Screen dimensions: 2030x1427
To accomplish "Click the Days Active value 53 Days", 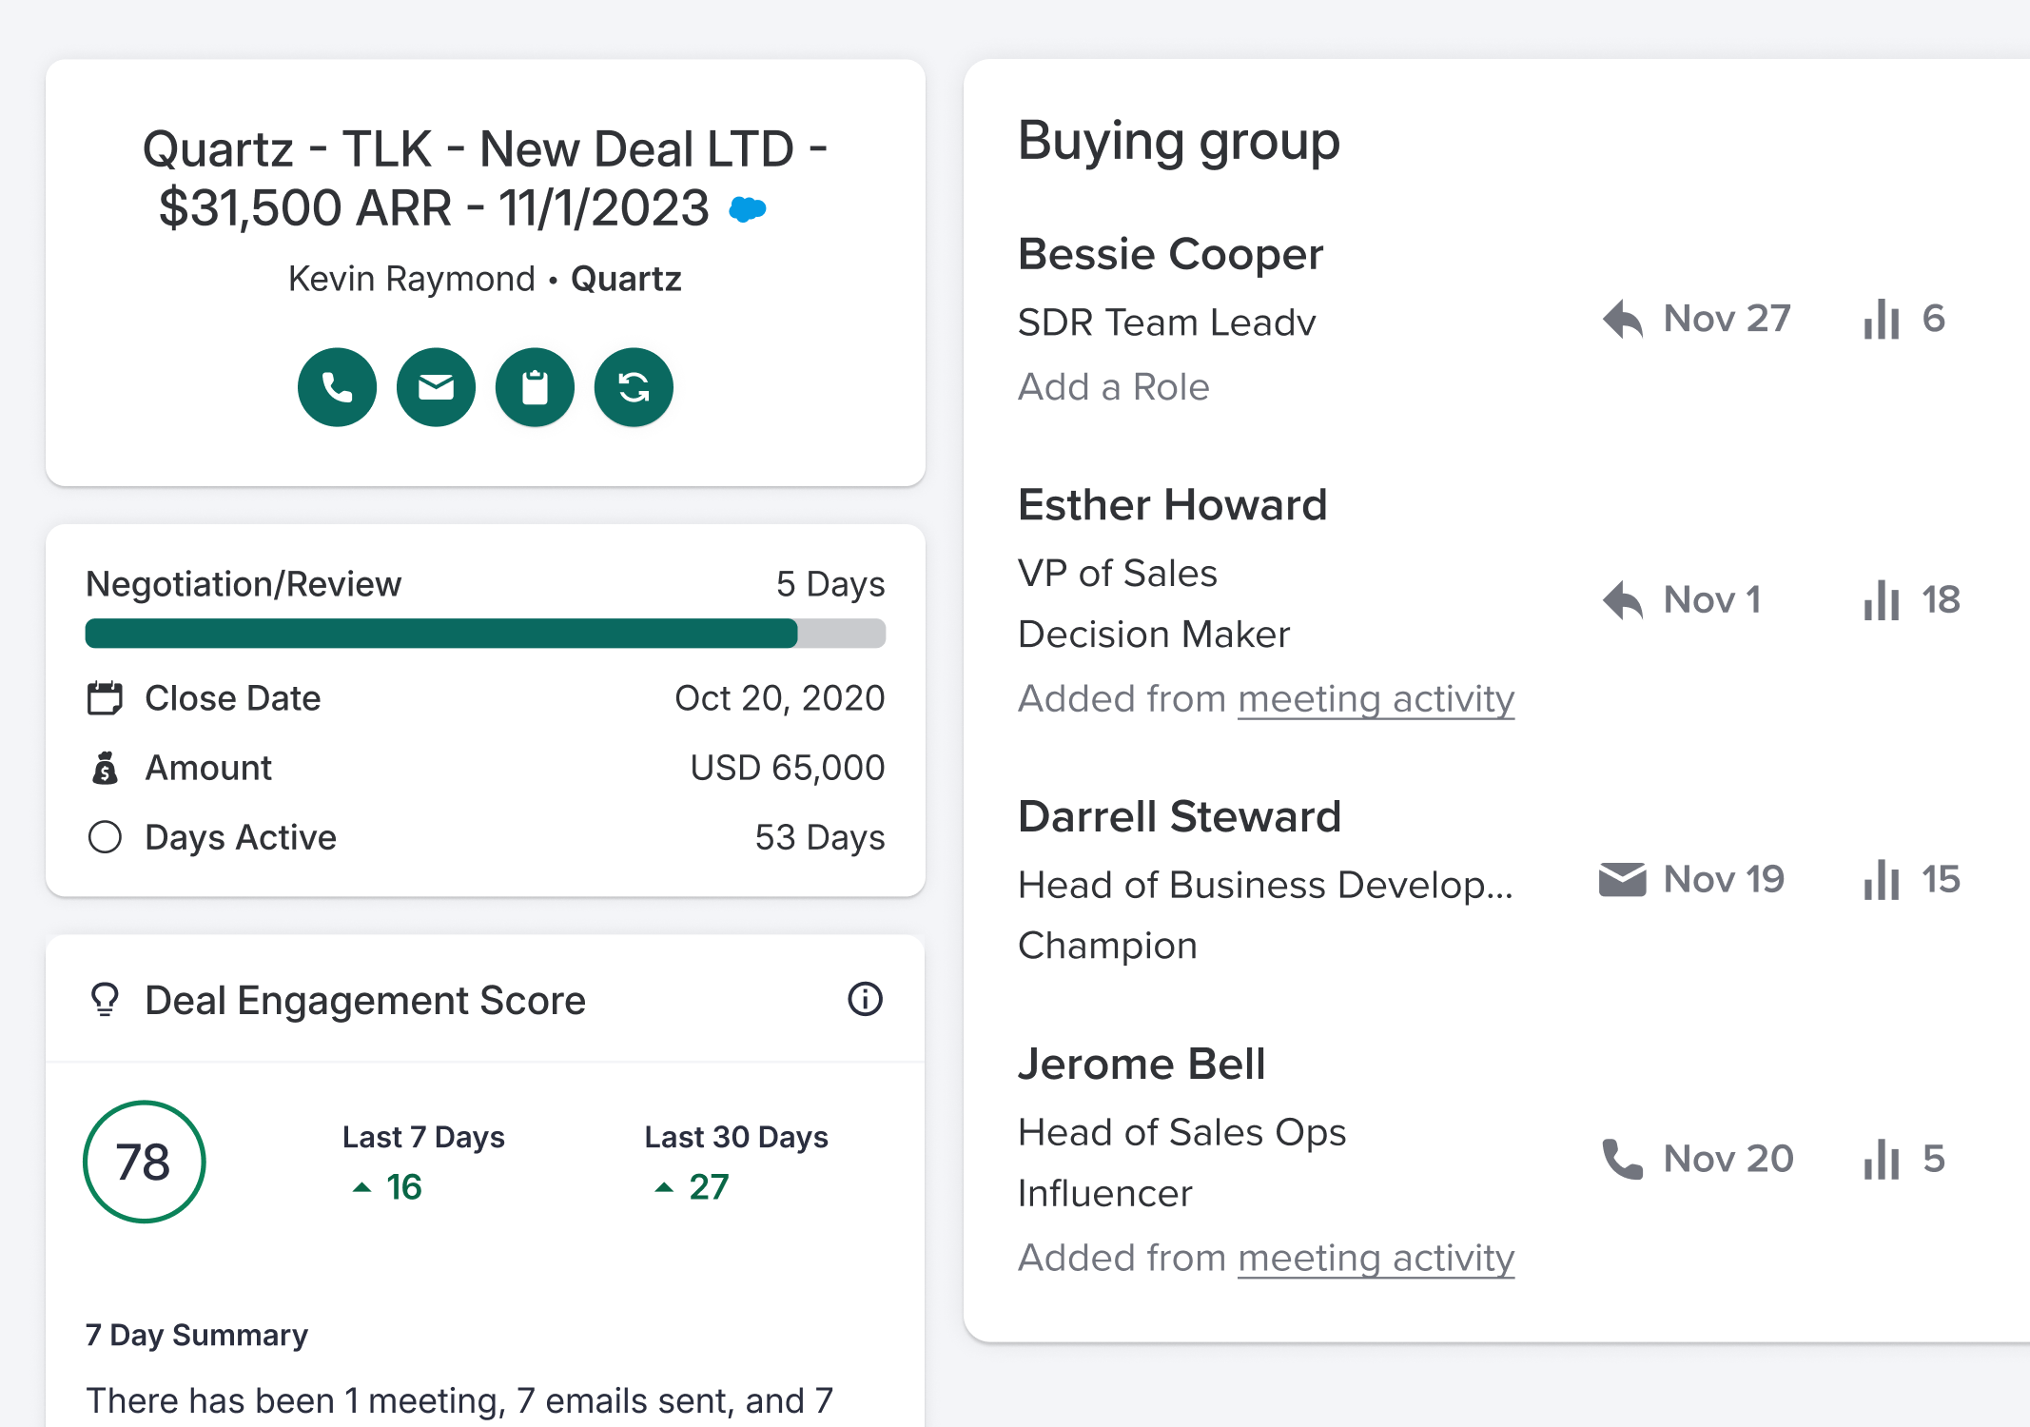I will point(820,837).
